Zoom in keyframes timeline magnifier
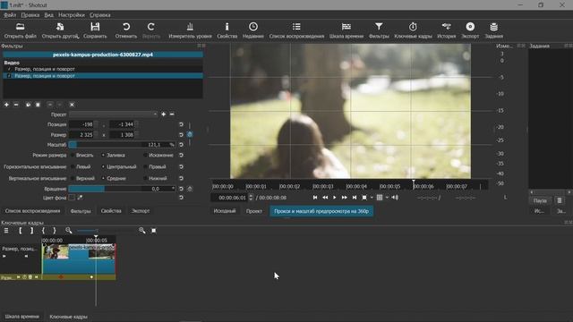 point(141,231)
